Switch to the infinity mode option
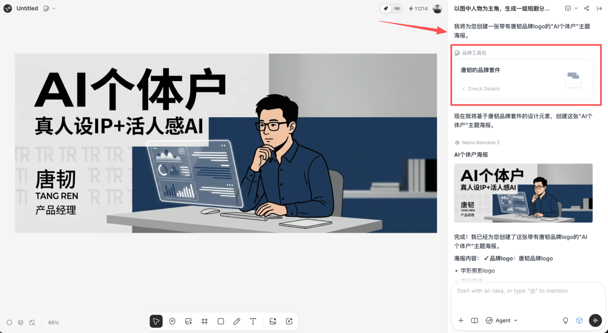Viewport: 608px width, 333px height. [x=397, y=8]
